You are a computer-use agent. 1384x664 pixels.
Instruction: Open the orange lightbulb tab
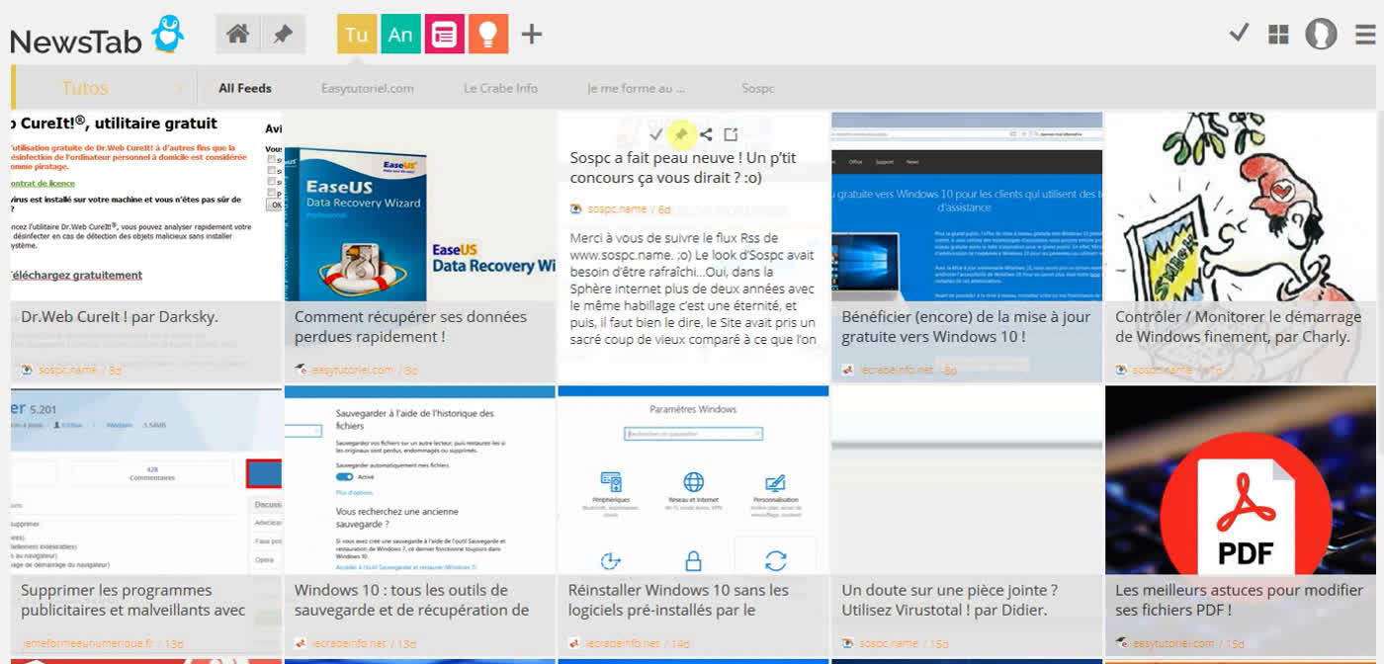[x=488, y=34]
